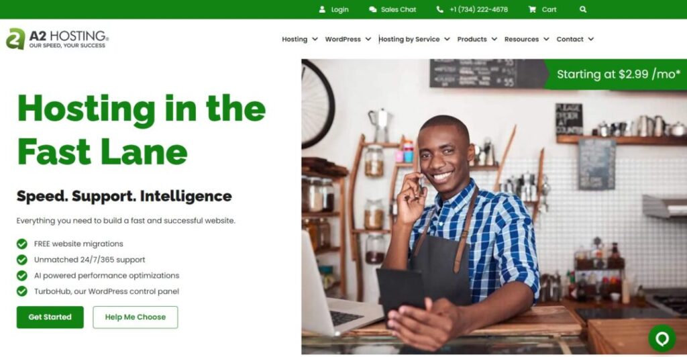Viewport: 687px width, 357px height.
Task: Open the Hosting by Service dropdown
Action: pyautogui.click(x=414, y=39)
